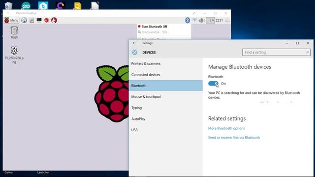Click the Bluetooth icon in Pi panel
Image resolution: width=315 pixels, height=177 pixels.
click(x=188, y=20)
